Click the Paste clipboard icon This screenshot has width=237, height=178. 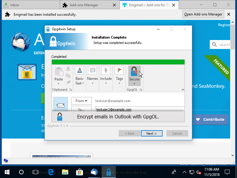tap(59, 70)
